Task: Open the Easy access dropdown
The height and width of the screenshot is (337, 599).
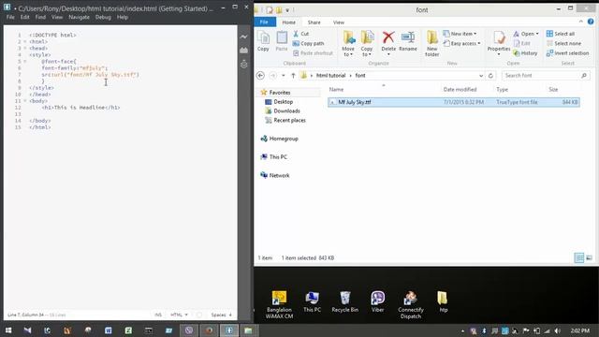Action: [x=461, y=44]
